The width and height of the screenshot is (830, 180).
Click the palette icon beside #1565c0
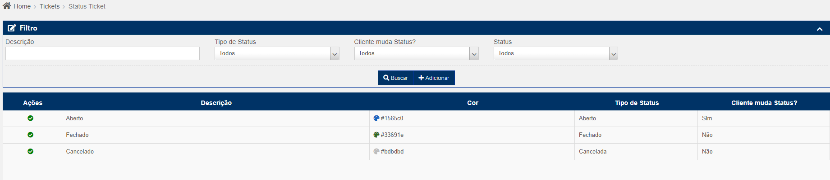click(x=376, y=118)
